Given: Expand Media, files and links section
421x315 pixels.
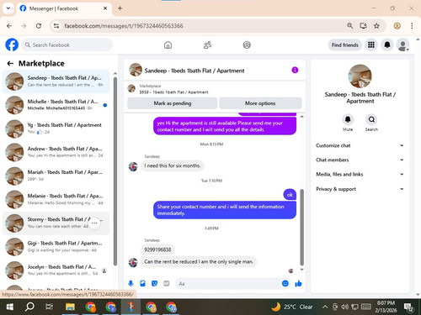Looking at the screenshot, I should [360, 174].
